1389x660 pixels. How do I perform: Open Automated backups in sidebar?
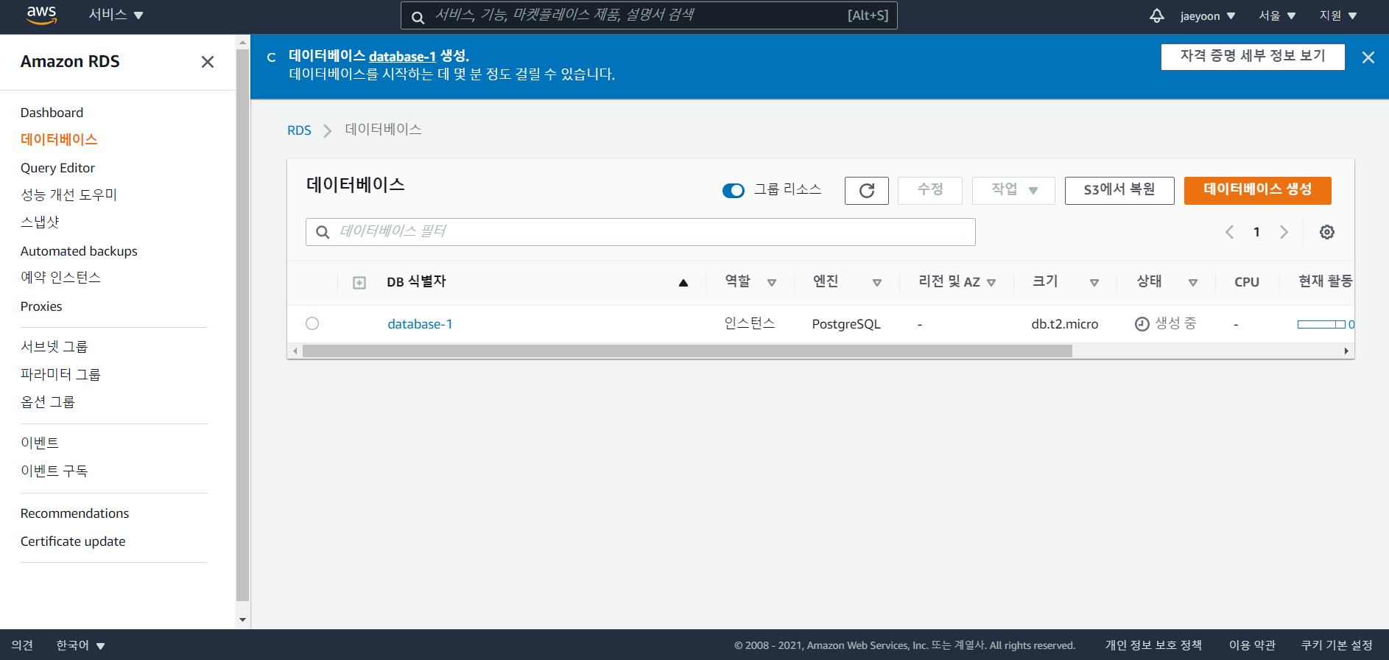pos(79,251)
